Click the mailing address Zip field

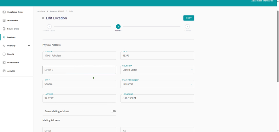[157, 130]
